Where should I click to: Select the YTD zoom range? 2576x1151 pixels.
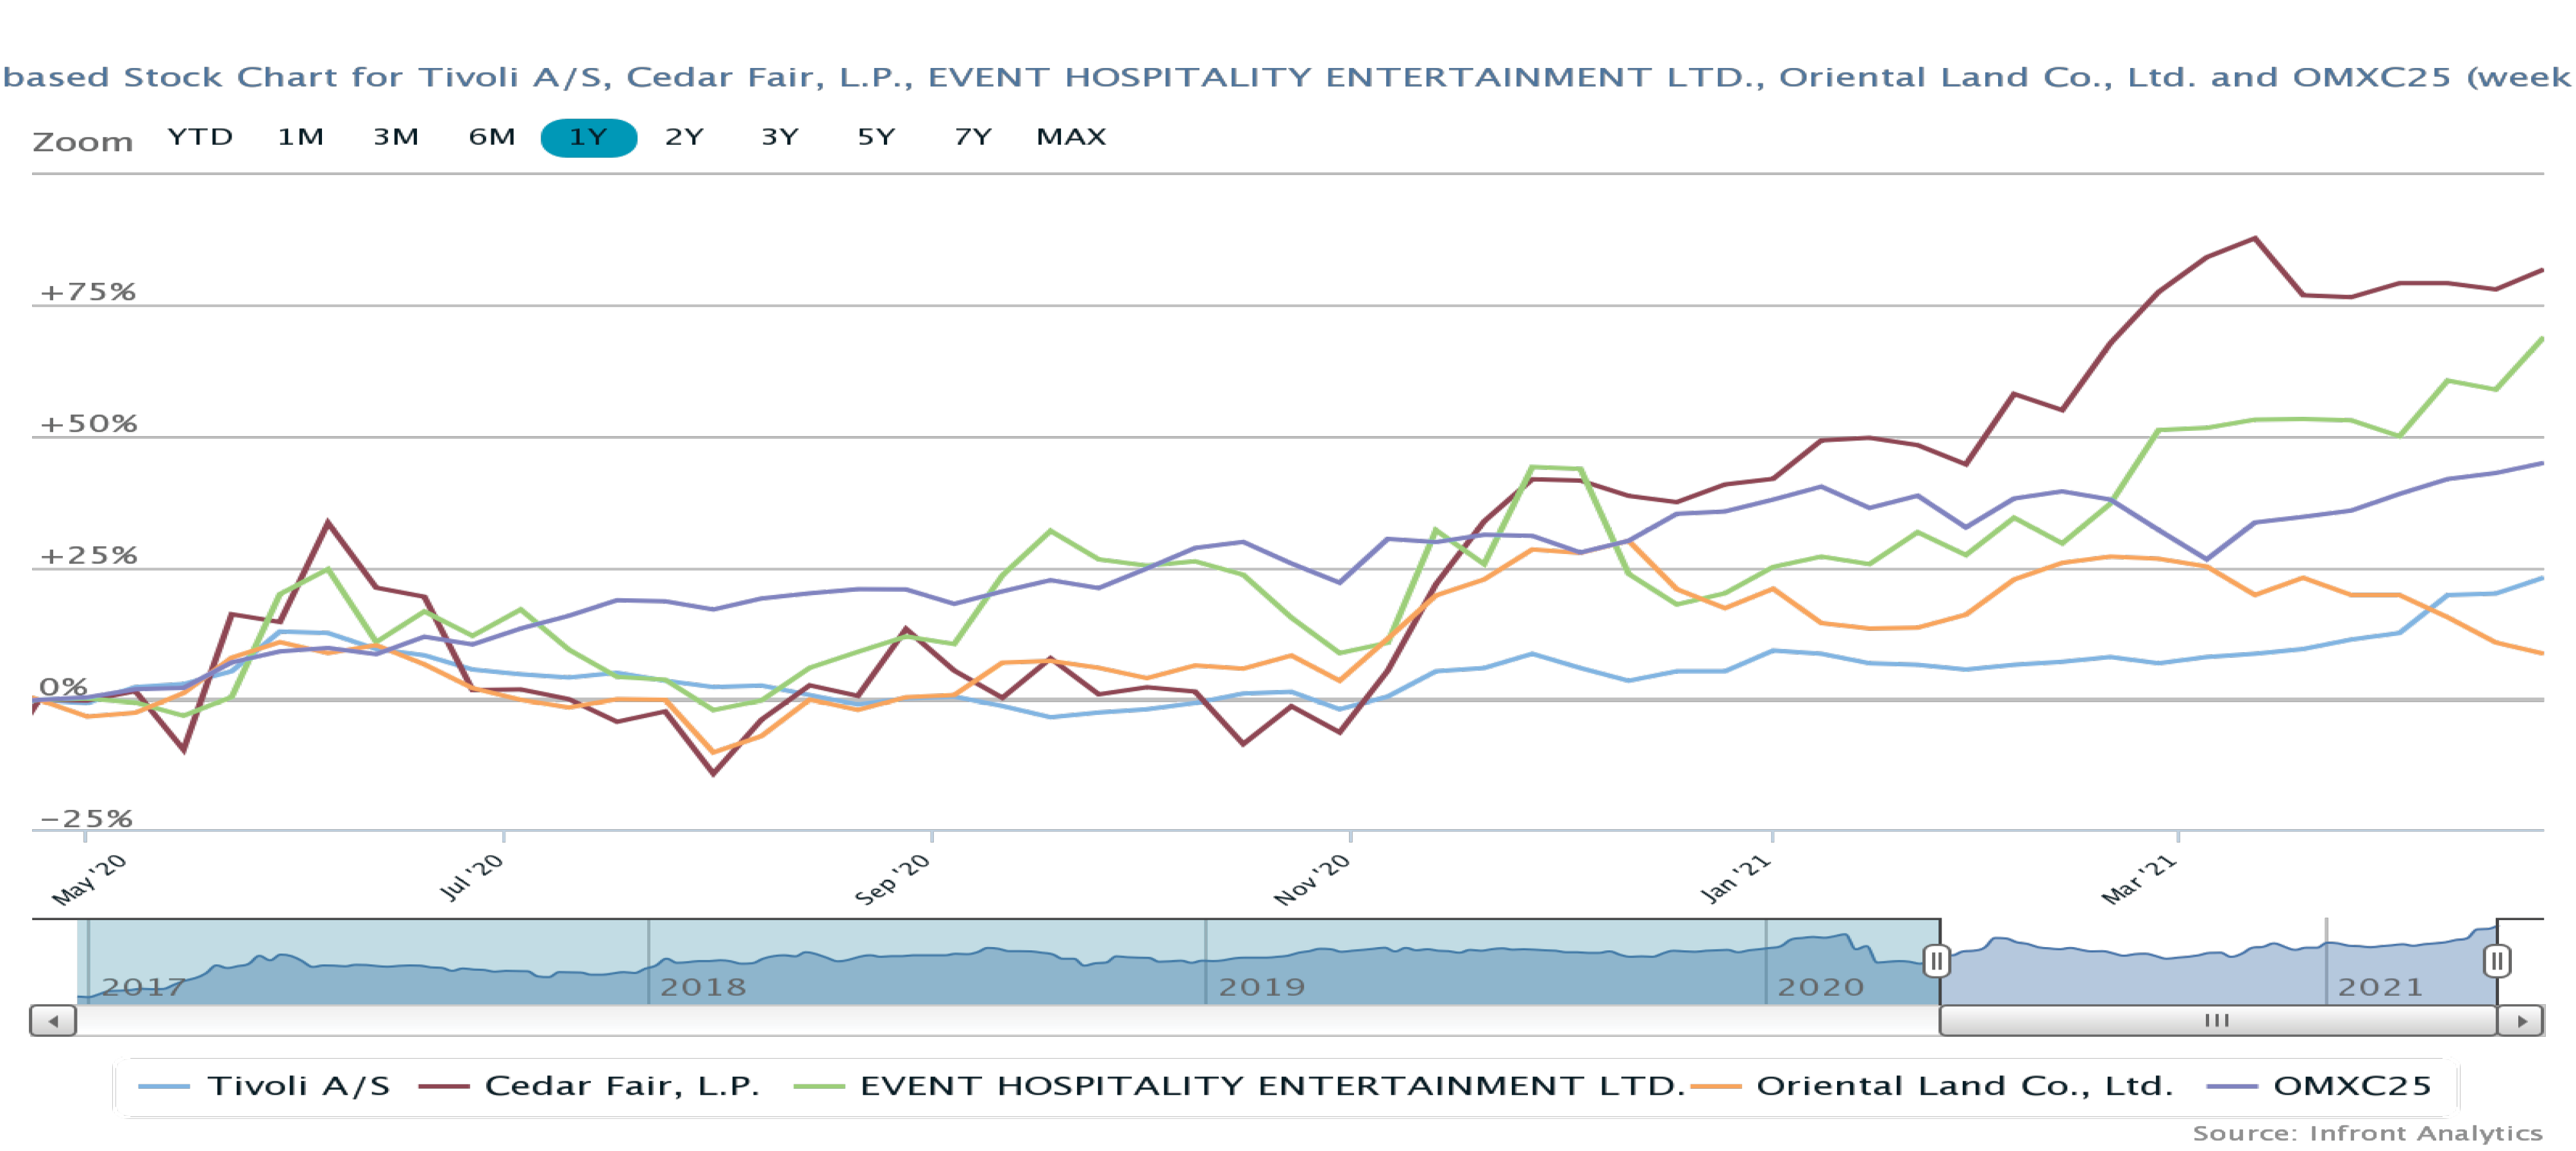click(200, 137)
